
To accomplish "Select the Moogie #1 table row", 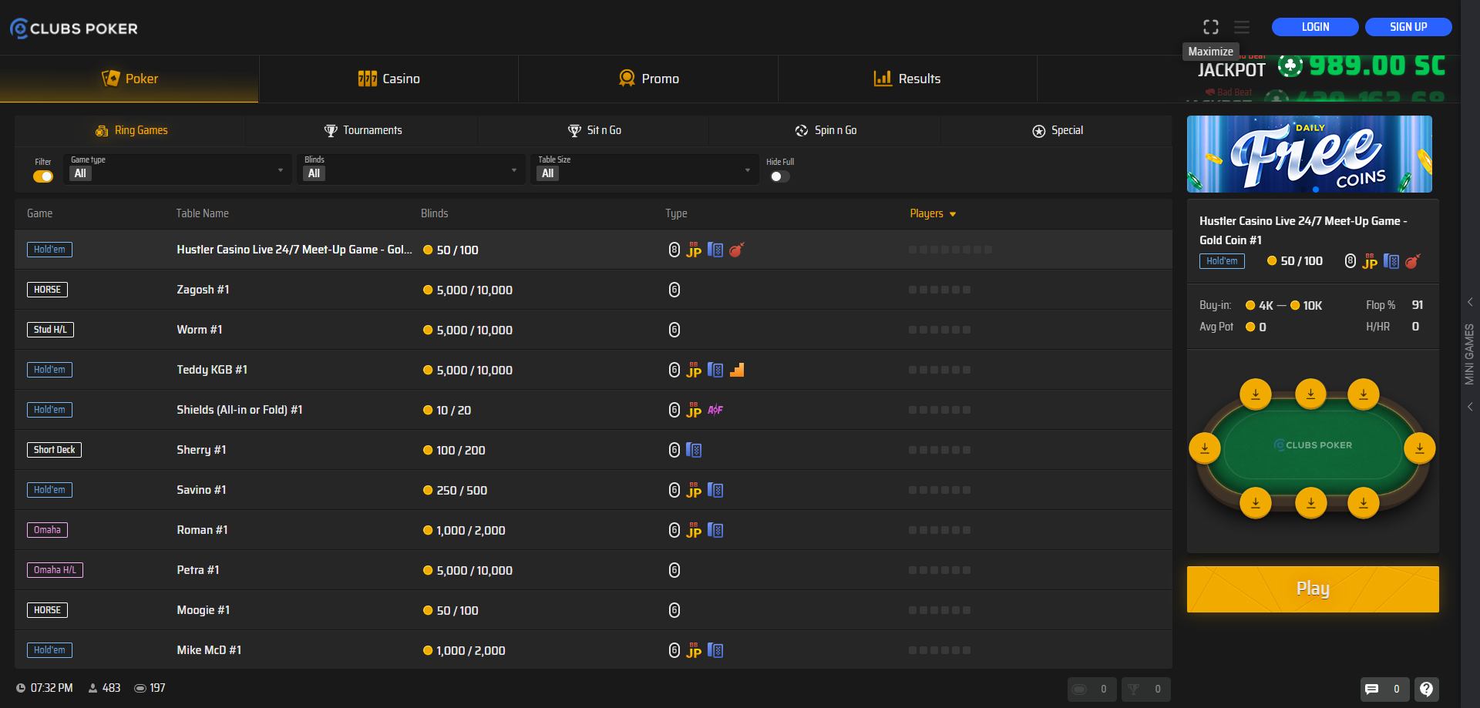I will [594, 610].
